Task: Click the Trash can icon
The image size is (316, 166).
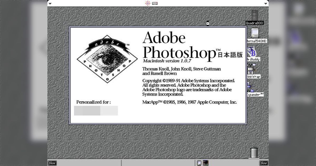Action: coord(254,153)
